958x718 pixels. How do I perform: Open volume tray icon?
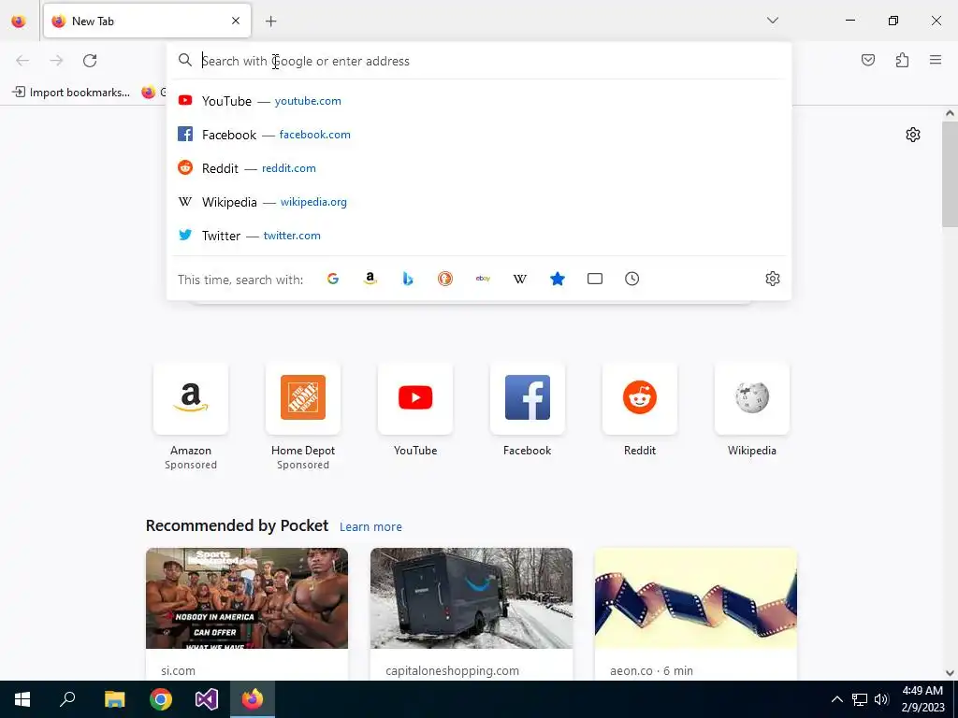tap(881, 699)
